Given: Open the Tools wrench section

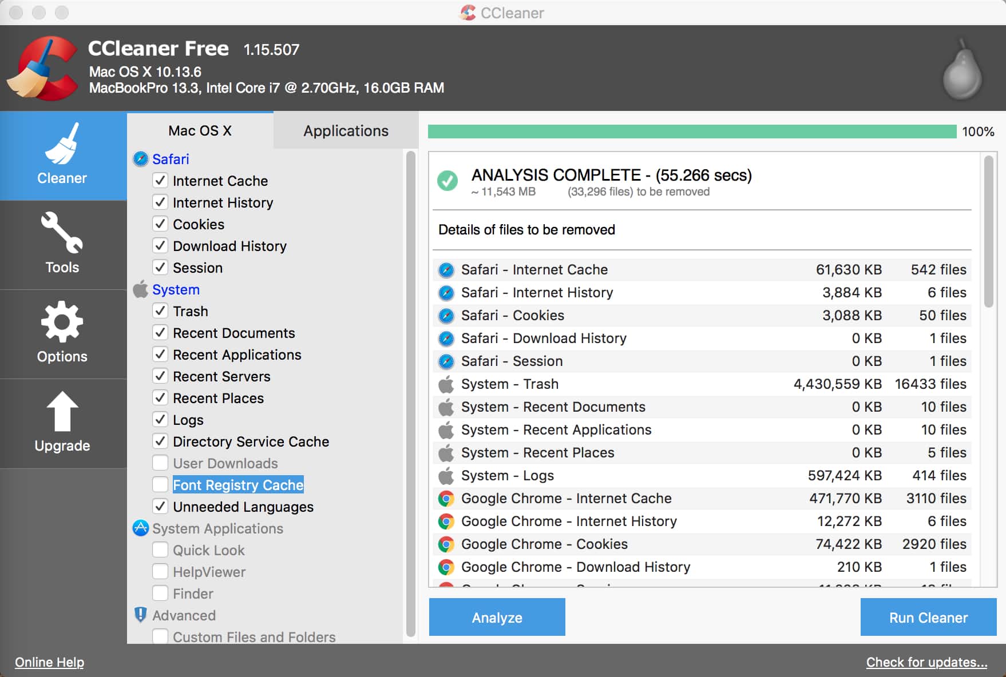Looking at the screenshot, I should (62, 244).
